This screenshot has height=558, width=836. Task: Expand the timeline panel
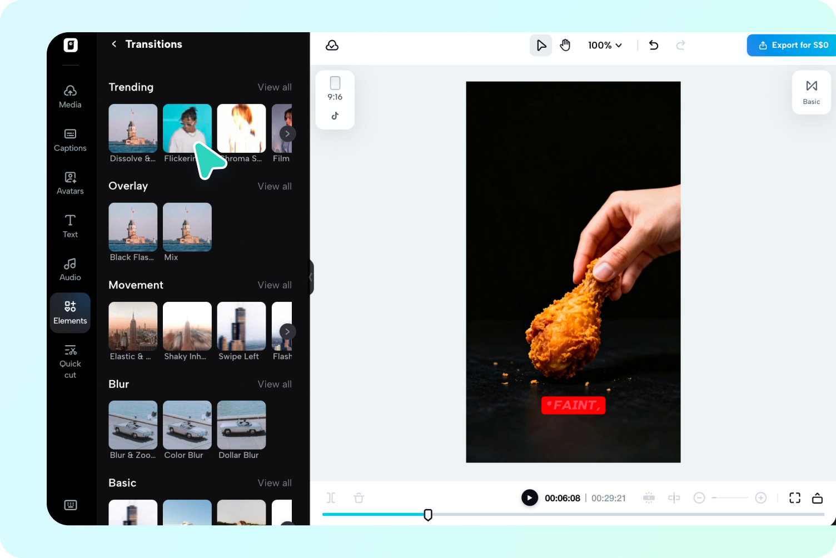tap(817, 498)
